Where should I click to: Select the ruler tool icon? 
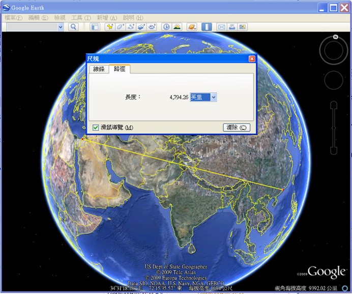click(x=207, y=27)
